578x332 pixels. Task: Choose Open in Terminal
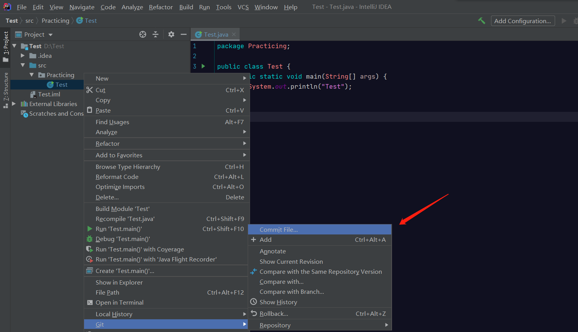click(x=167, y=302)
